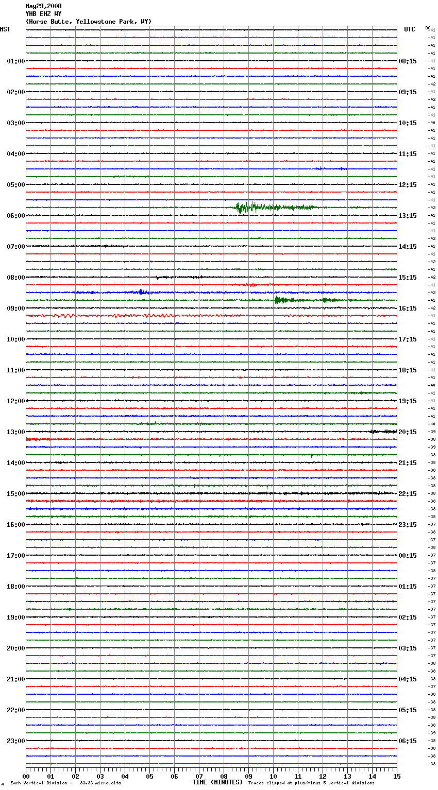Select the 14:00 MST row label

pyautogui.click(x=16, y=463)
